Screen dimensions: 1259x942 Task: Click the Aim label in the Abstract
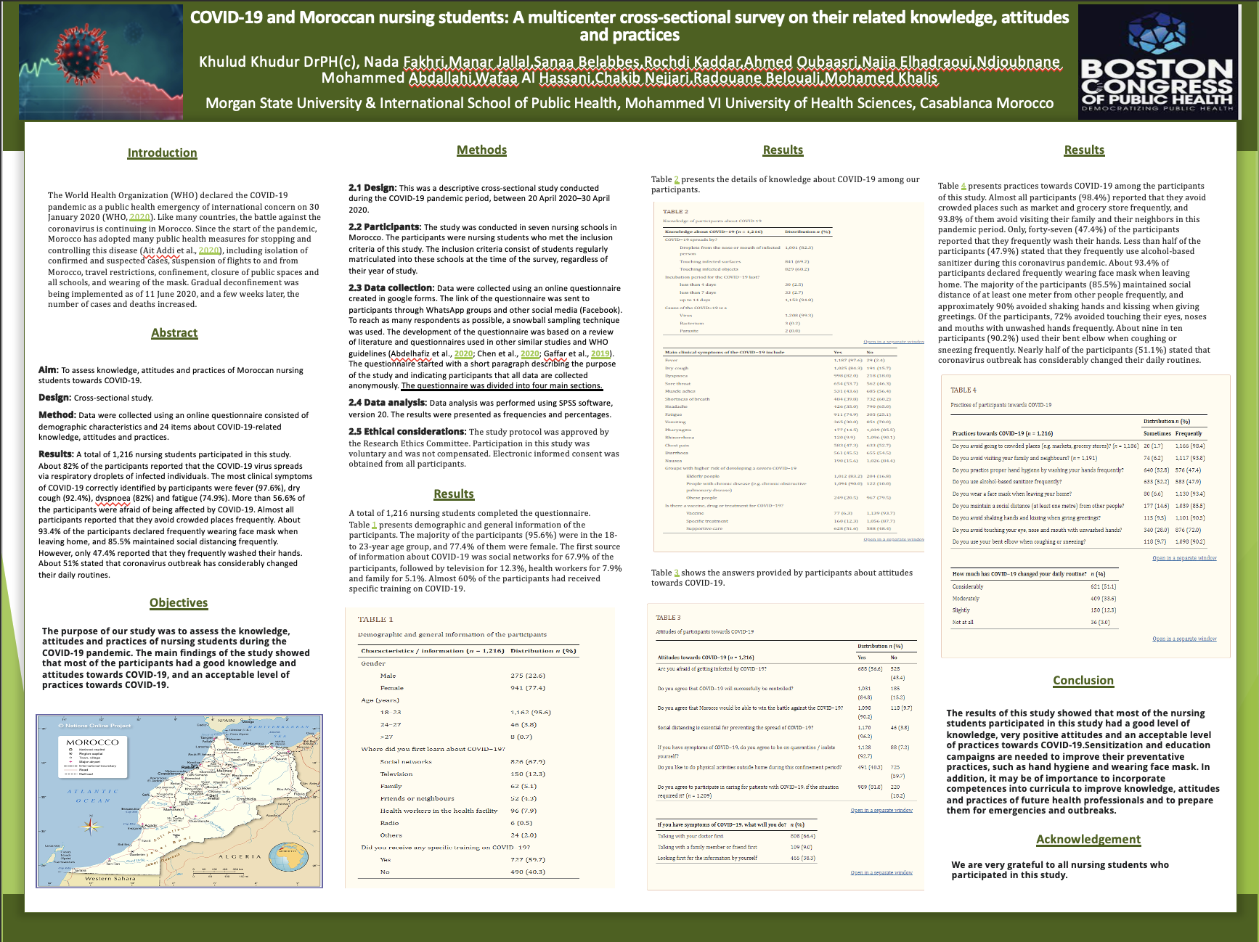(x=48, y=369)
